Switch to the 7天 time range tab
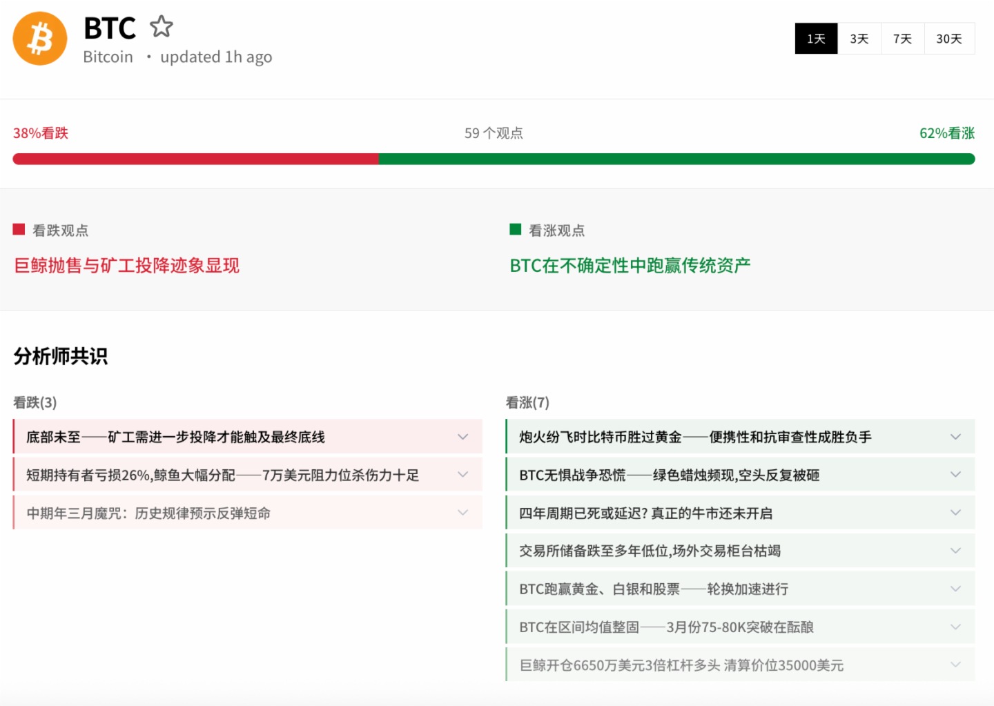 pos(902,39)
